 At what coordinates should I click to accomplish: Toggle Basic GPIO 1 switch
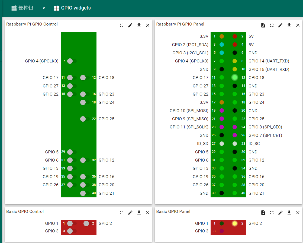[72, 223]
